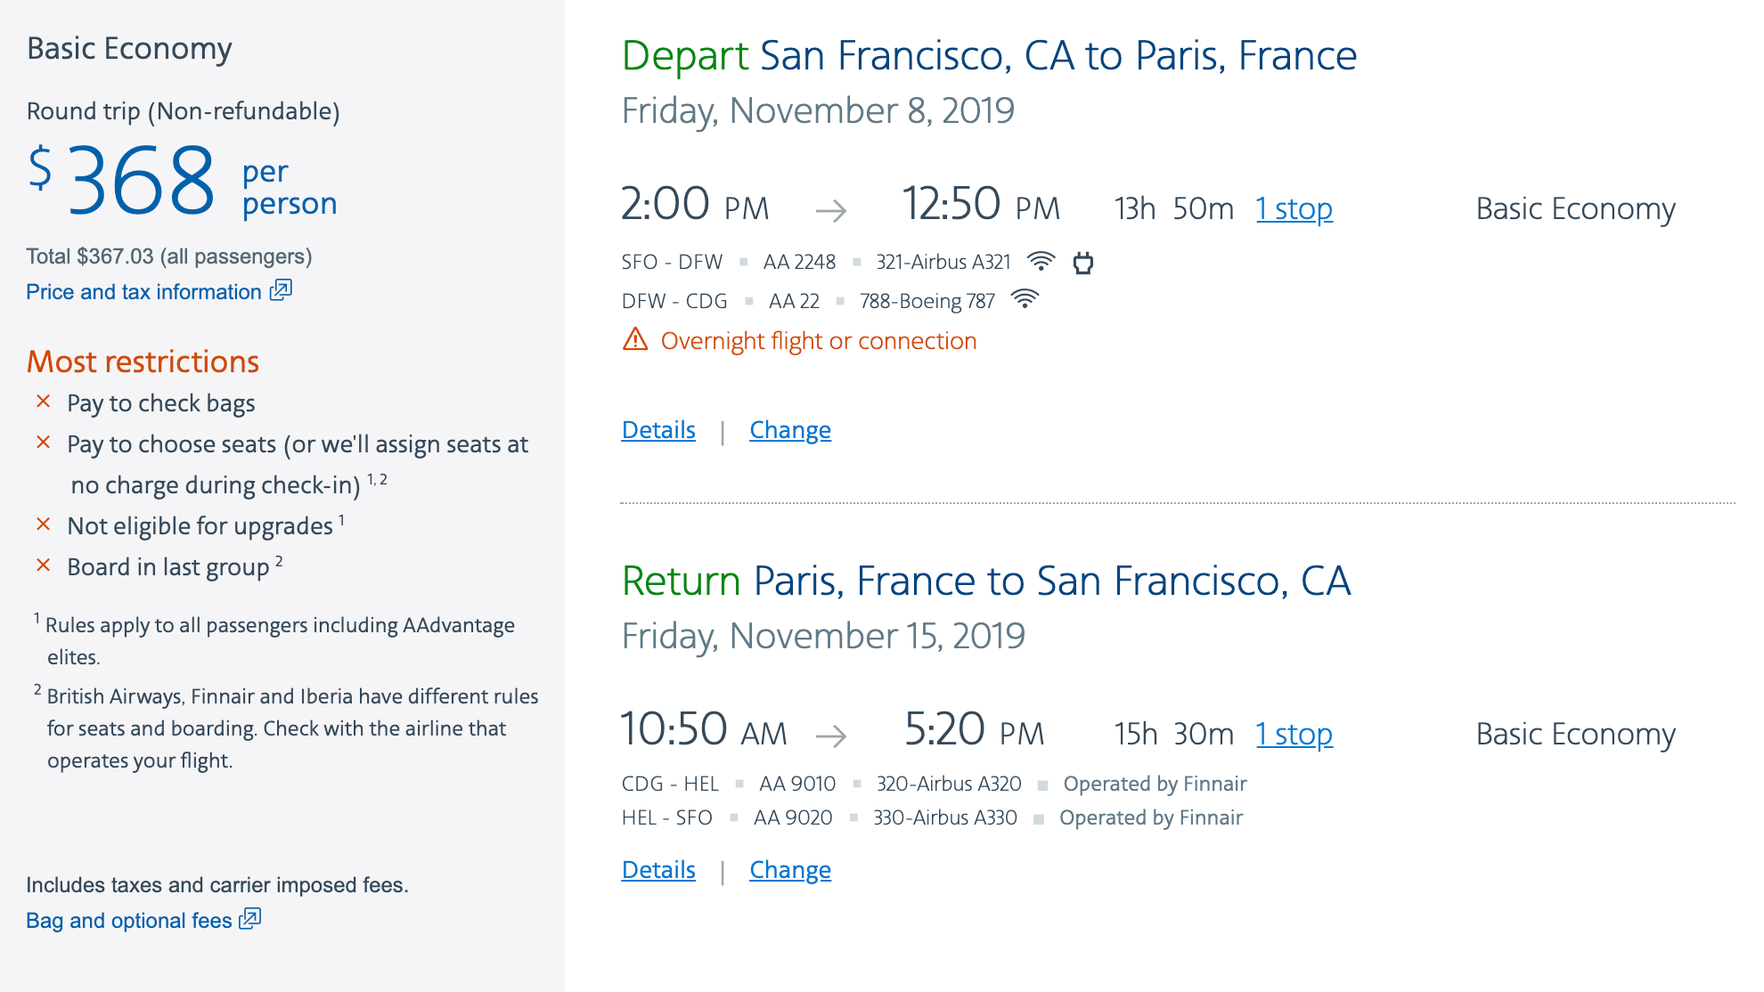Click the external link icon beside Bag and optional fees
Screen dimensions: 1764x992
pos(250,919)
